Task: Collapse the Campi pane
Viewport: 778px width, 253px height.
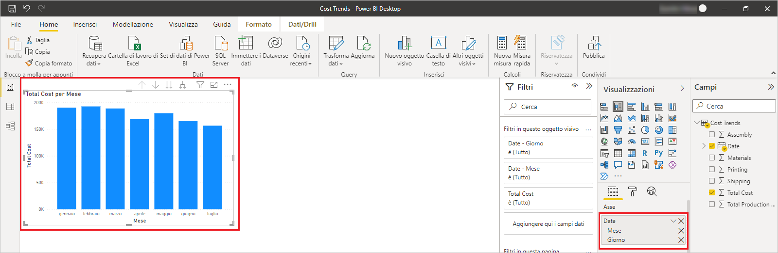Action: point(771,87)
